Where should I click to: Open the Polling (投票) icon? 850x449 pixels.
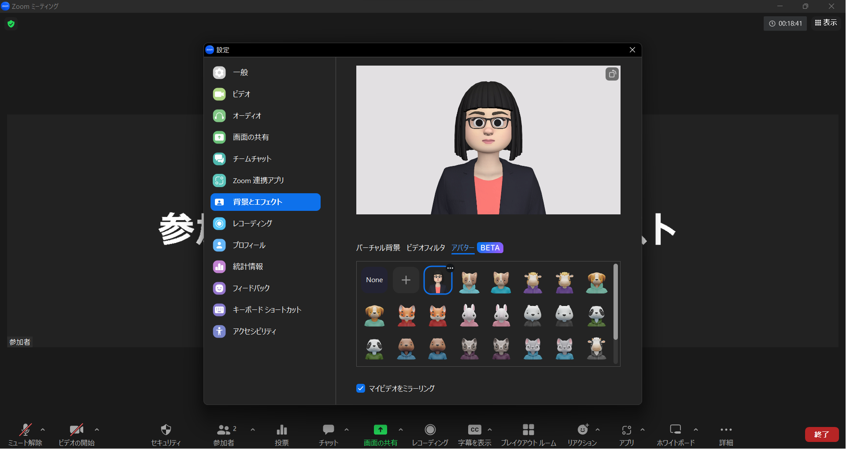click(x=281, y=430)
